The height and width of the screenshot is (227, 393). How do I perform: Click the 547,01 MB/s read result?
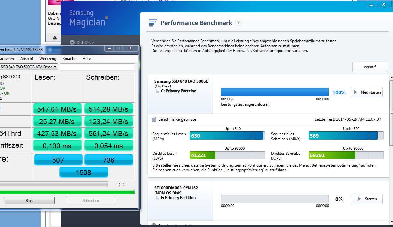coord(57,109)
